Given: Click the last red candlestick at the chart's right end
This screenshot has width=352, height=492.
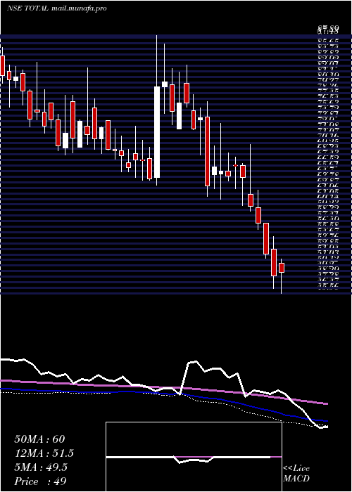Looking at the screenshot, I should [282, 268].
